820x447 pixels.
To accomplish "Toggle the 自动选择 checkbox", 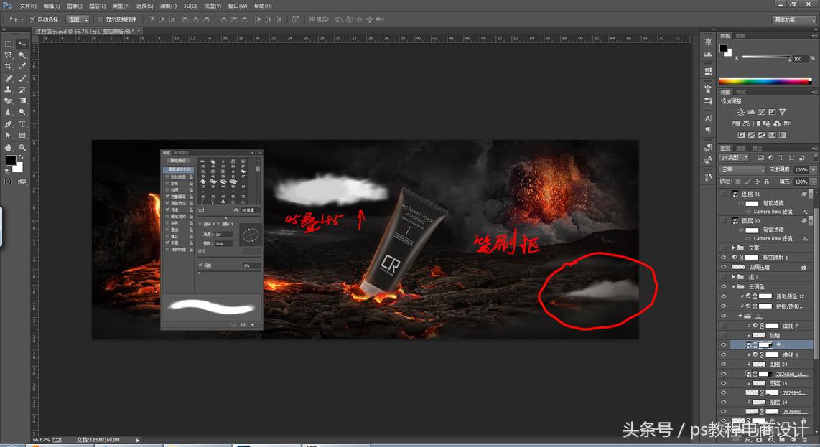I will pos(33,19).
